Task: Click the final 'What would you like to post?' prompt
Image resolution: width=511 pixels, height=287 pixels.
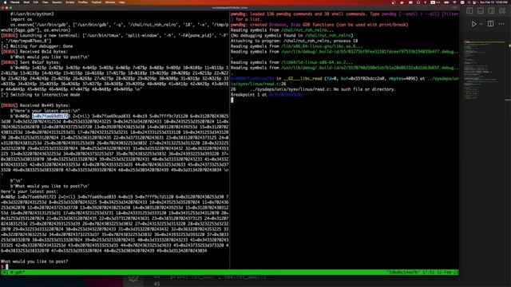Action: coord(34,261)
